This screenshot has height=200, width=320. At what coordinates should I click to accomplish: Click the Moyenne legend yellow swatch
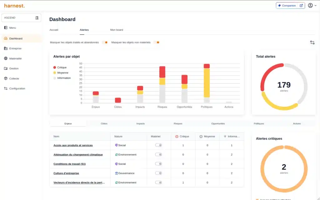(x=54, y=73)
